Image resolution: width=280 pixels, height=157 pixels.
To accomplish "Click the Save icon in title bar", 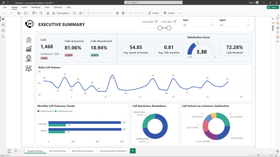I will (x=3, y=2).
